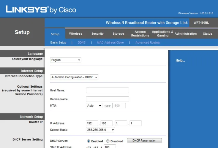218x148 pixels.
Task: Click the DHCP Server Setting label
Action: pos(28,139)
